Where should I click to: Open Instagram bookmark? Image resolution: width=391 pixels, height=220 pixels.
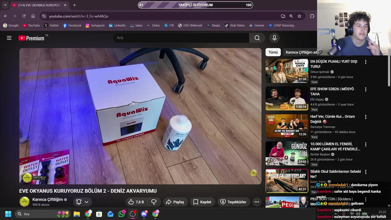coord(95,25)
